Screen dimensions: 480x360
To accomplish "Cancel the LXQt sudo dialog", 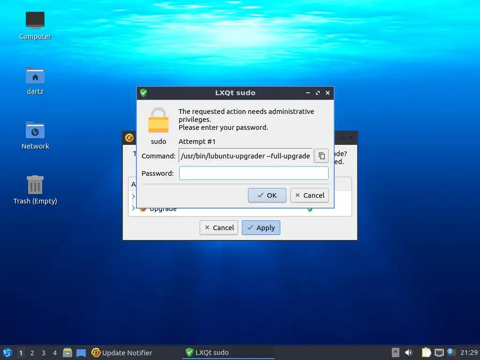I will tap(309, 195).
